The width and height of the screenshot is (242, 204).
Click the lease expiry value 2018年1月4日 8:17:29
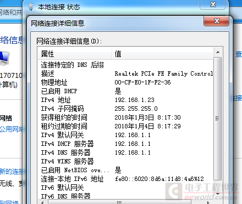(x=148, y=126)
